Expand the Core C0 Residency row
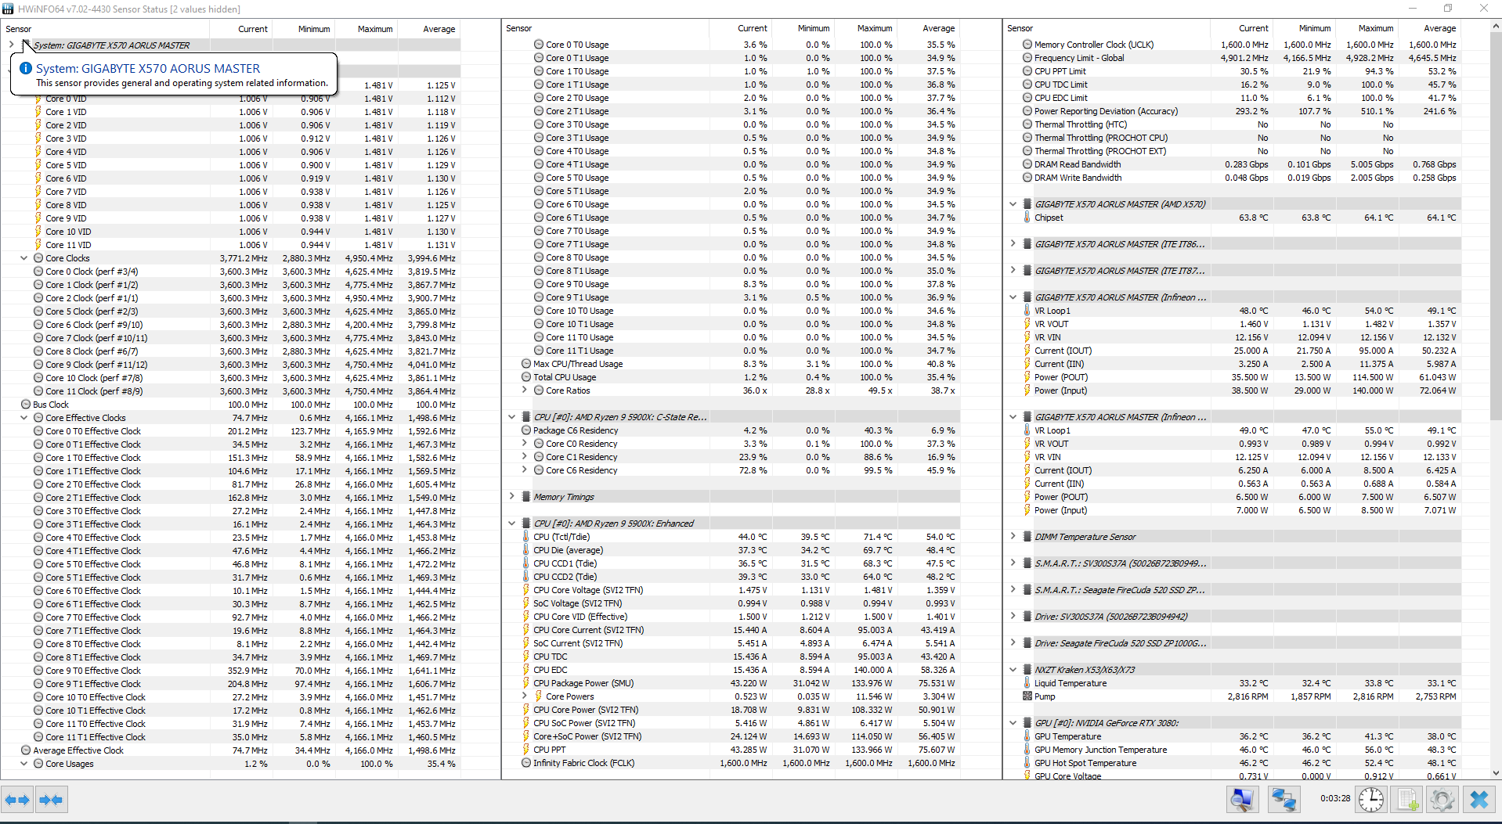Image resolution: width=1502 pixels, height=824 pixels. [525, 444]
